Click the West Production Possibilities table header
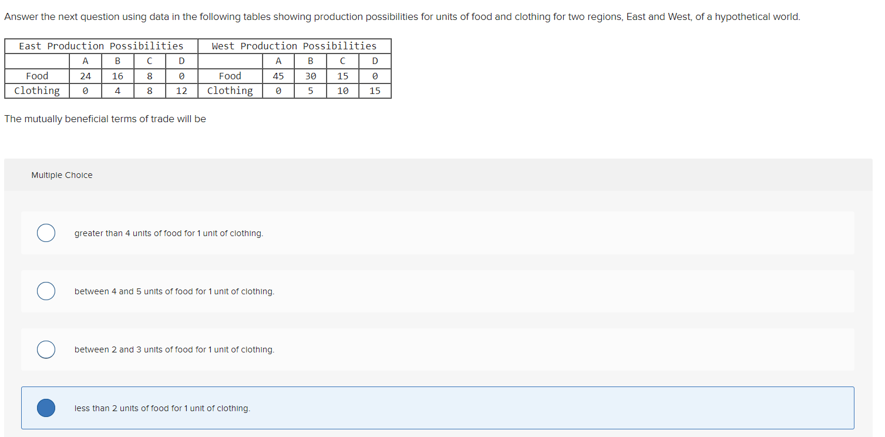 tap(294, 45)
